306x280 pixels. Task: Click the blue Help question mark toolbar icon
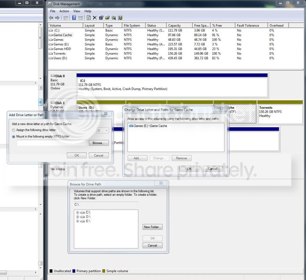(74, 18)
